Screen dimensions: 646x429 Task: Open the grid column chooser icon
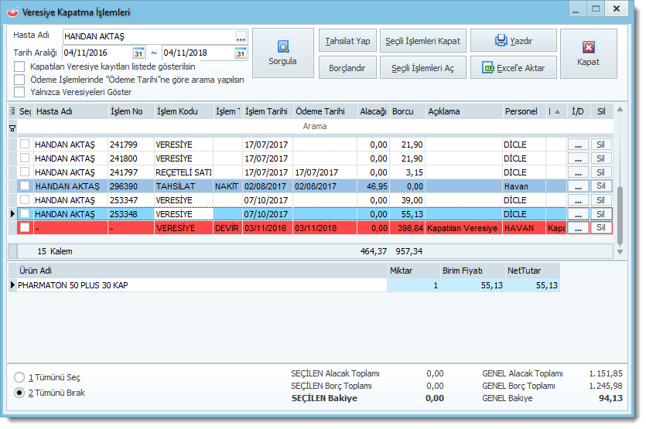pos(12,111)
